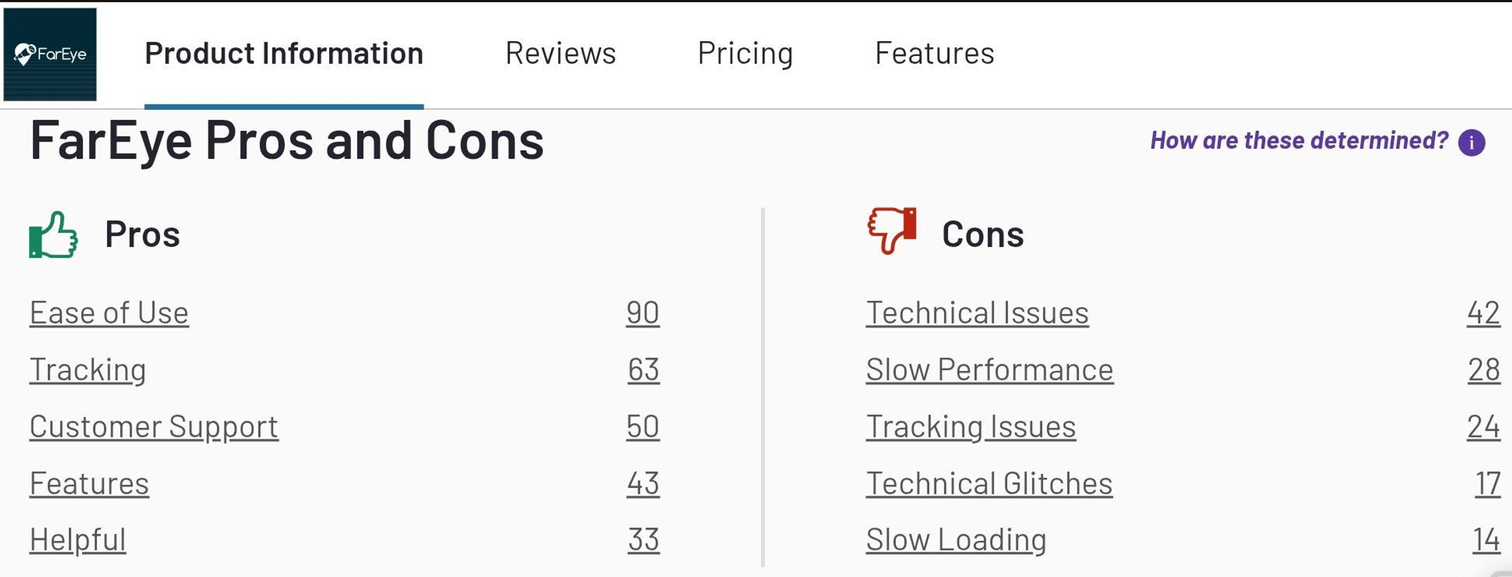Screen dimensions: 1512x577
Task: Switch to the Product Information tab
Action: click(284, 53)
